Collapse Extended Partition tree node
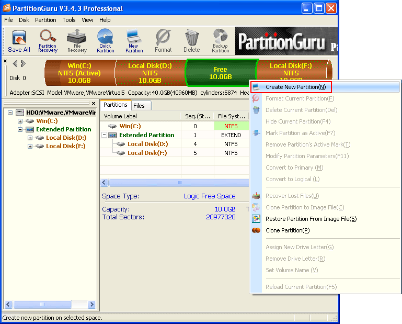402x324 pixels. [x=20, y=129]
